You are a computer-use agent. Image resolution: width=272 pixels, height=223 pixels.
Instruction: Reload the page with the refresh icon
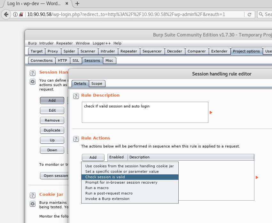pos(249,14)
